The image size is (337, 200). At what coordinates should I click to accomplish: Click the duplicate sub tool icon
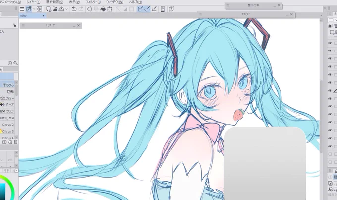point(10,142)
